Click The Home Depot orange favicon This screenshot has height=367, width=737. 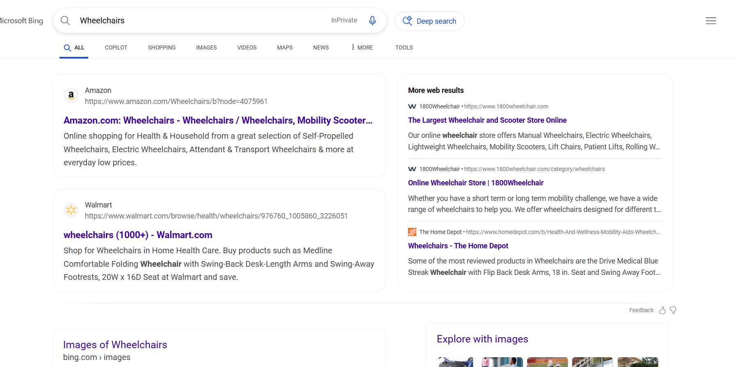[412, 232]
